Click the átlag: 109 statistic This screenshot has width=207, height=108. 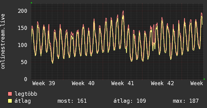click(130, 101)
